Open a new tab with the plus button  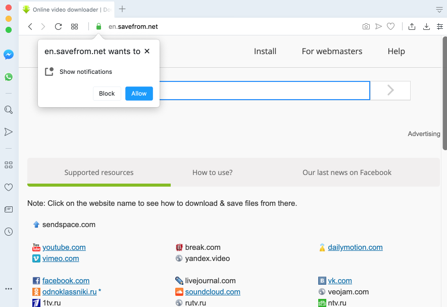pyautogui.click(x=122, y=9)
